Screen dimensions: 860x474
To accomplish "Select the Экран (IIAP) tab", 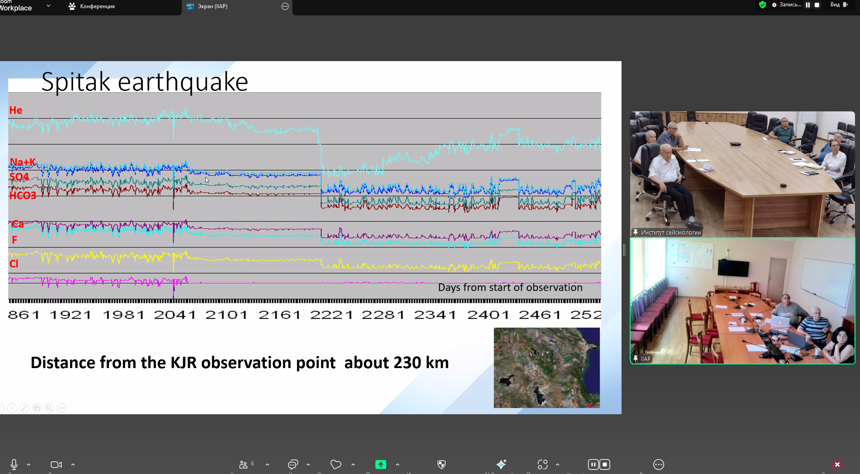I will coord(212,6).
